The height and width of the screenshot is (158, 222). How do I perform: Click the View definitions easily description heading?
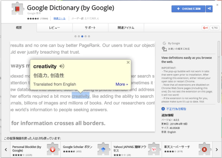click(x=187, y=60)
